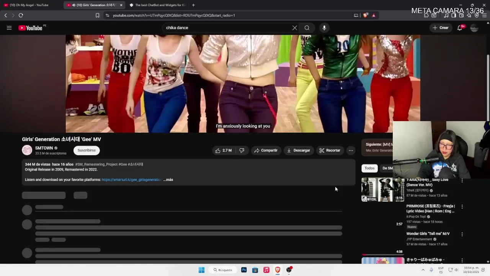490x276 pixels.
Task: Open options for T-ARA Sexy Love video
Action: [462, 181]
